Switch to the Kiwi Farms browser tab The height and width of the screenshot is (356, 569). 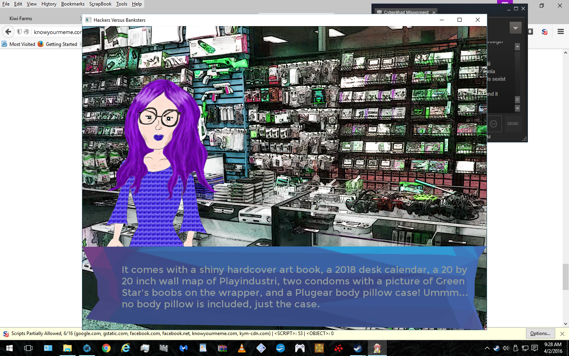coord(41,19)
